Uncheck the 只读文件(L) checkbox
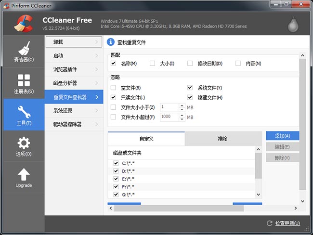Screen dimensions: 313x235 coord(113,97)
